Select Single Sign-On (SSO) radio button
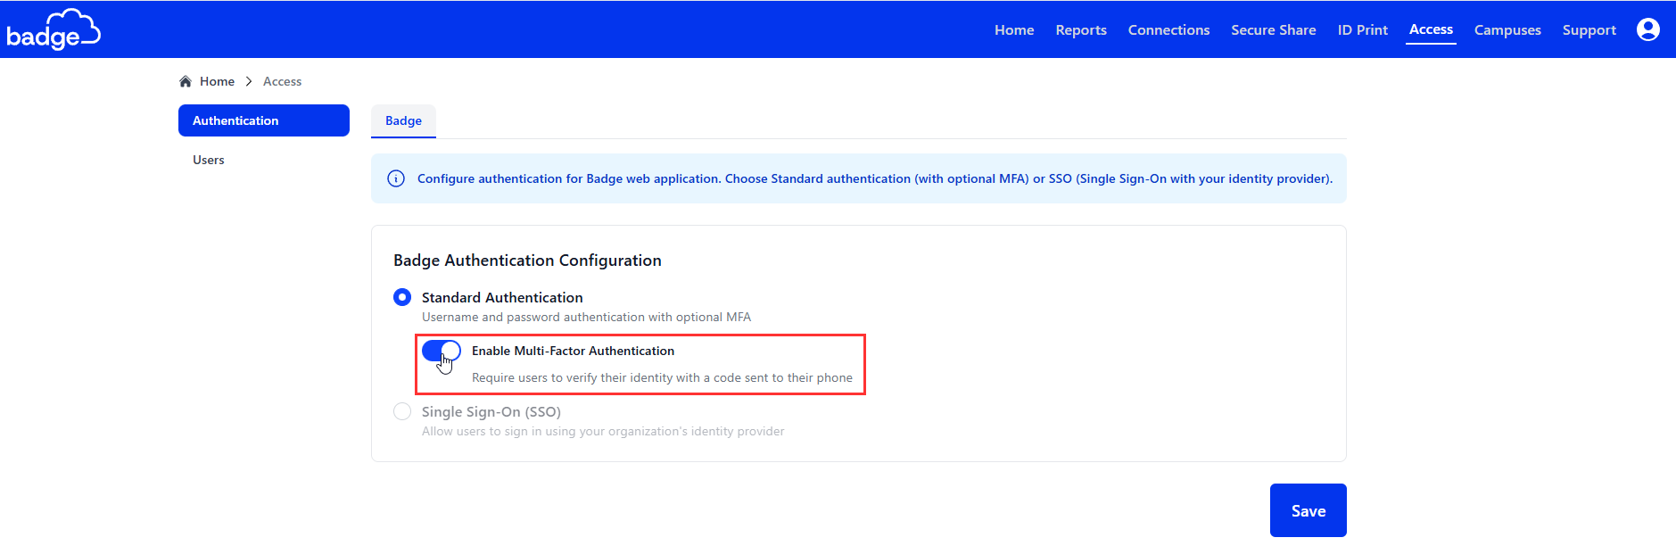1676x546 pixels. click(x=402, y=411)
